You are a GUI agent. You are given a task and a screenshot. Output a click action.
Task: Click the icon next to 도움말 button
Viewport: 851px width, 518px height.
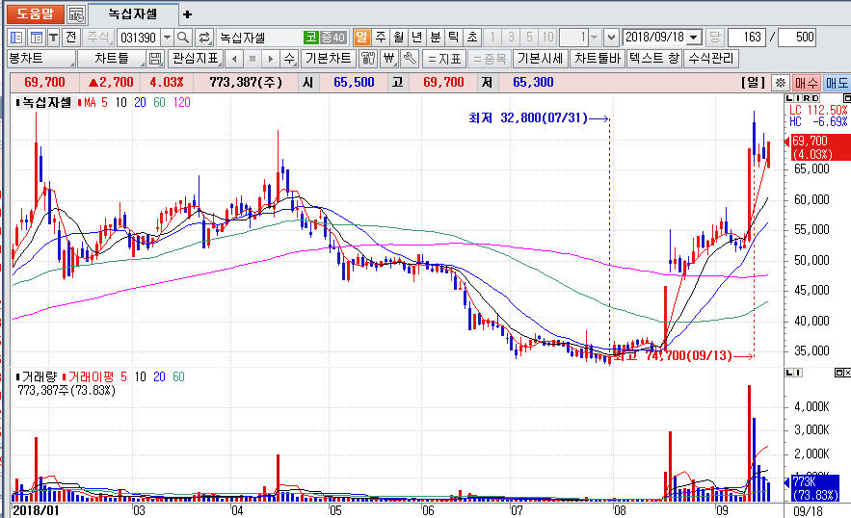coord(76,14)
